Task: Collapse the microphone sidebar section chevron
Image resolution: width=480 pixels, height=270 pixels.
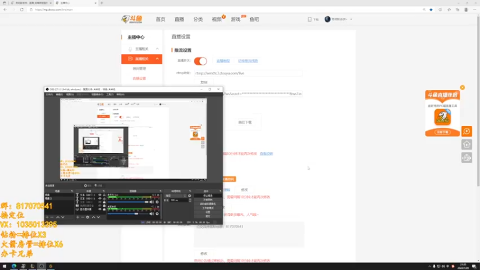Action: pos(157,49)
